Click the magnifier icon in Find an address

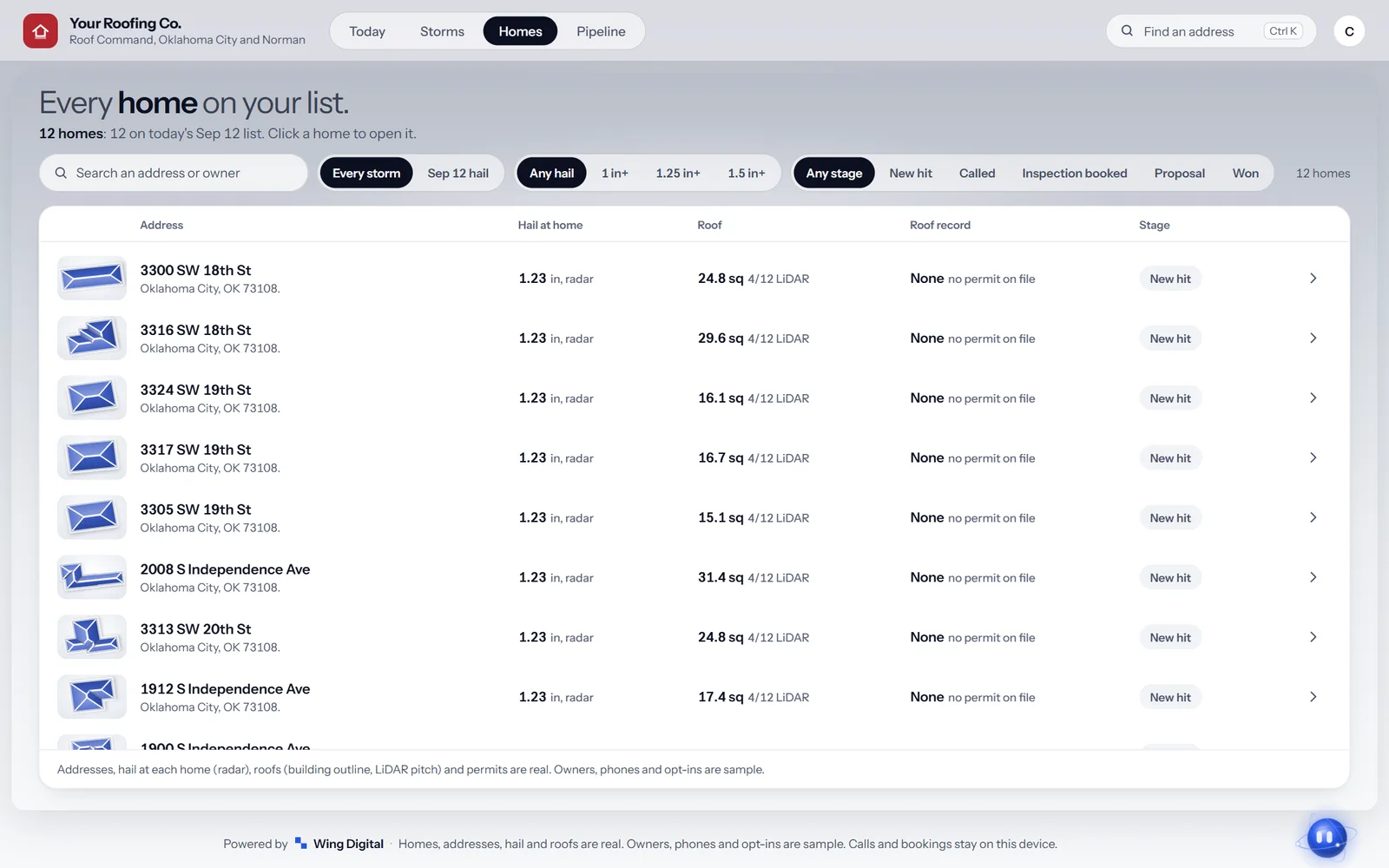pyautogui.click(x=1127, y=31)
